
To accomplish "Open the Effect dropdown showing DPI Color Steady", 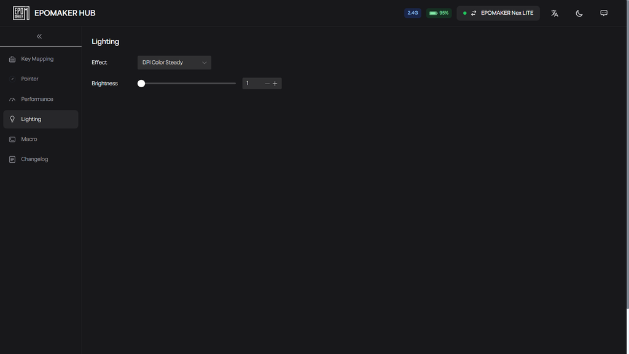I will click(x=174, y=63).
